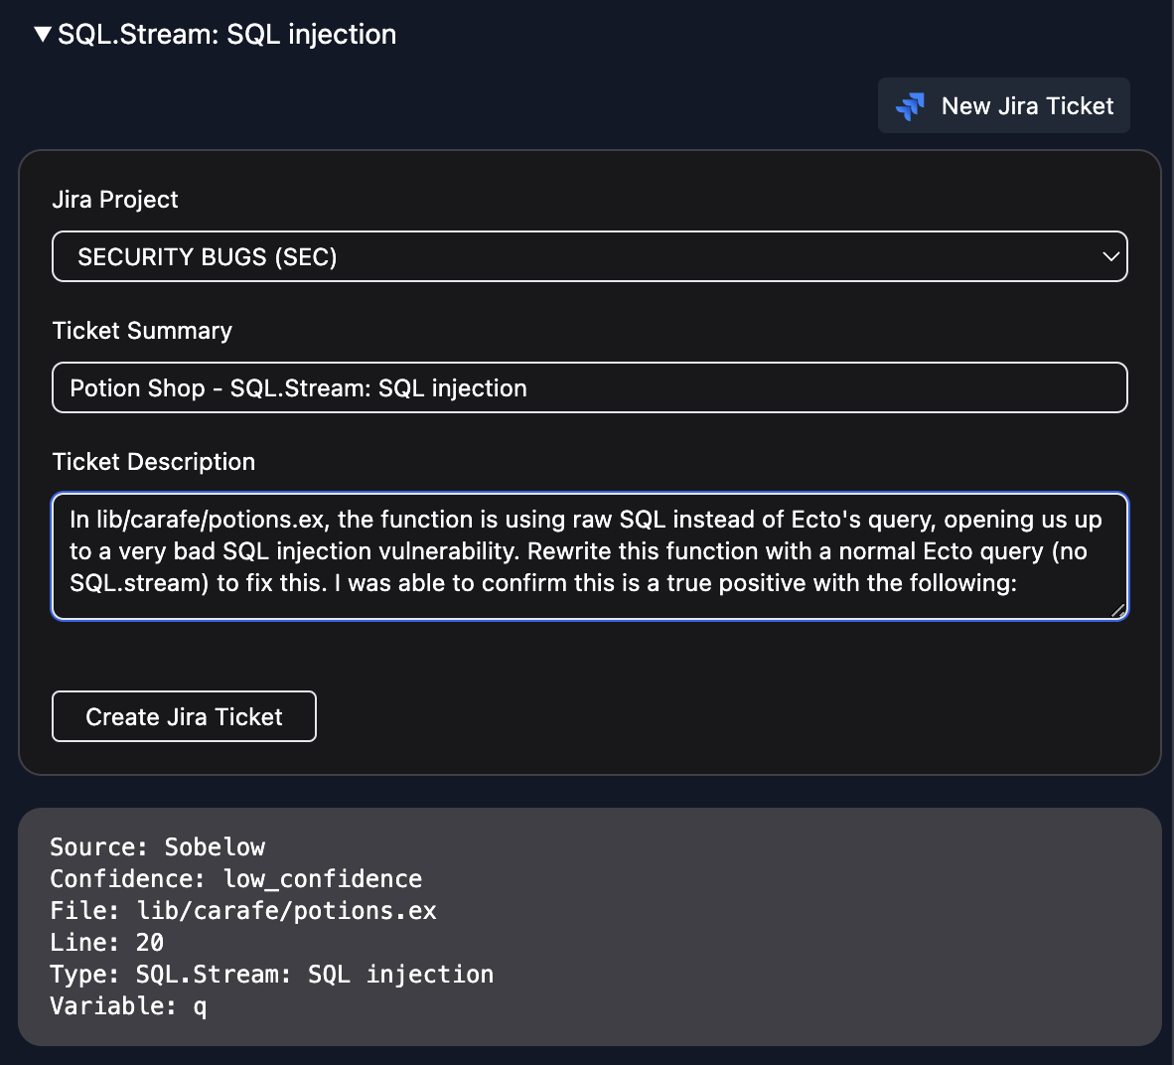Grab the textarea resize handle corner
This screenshot has width=1174, height=1065.
(x=1118, y=611)
